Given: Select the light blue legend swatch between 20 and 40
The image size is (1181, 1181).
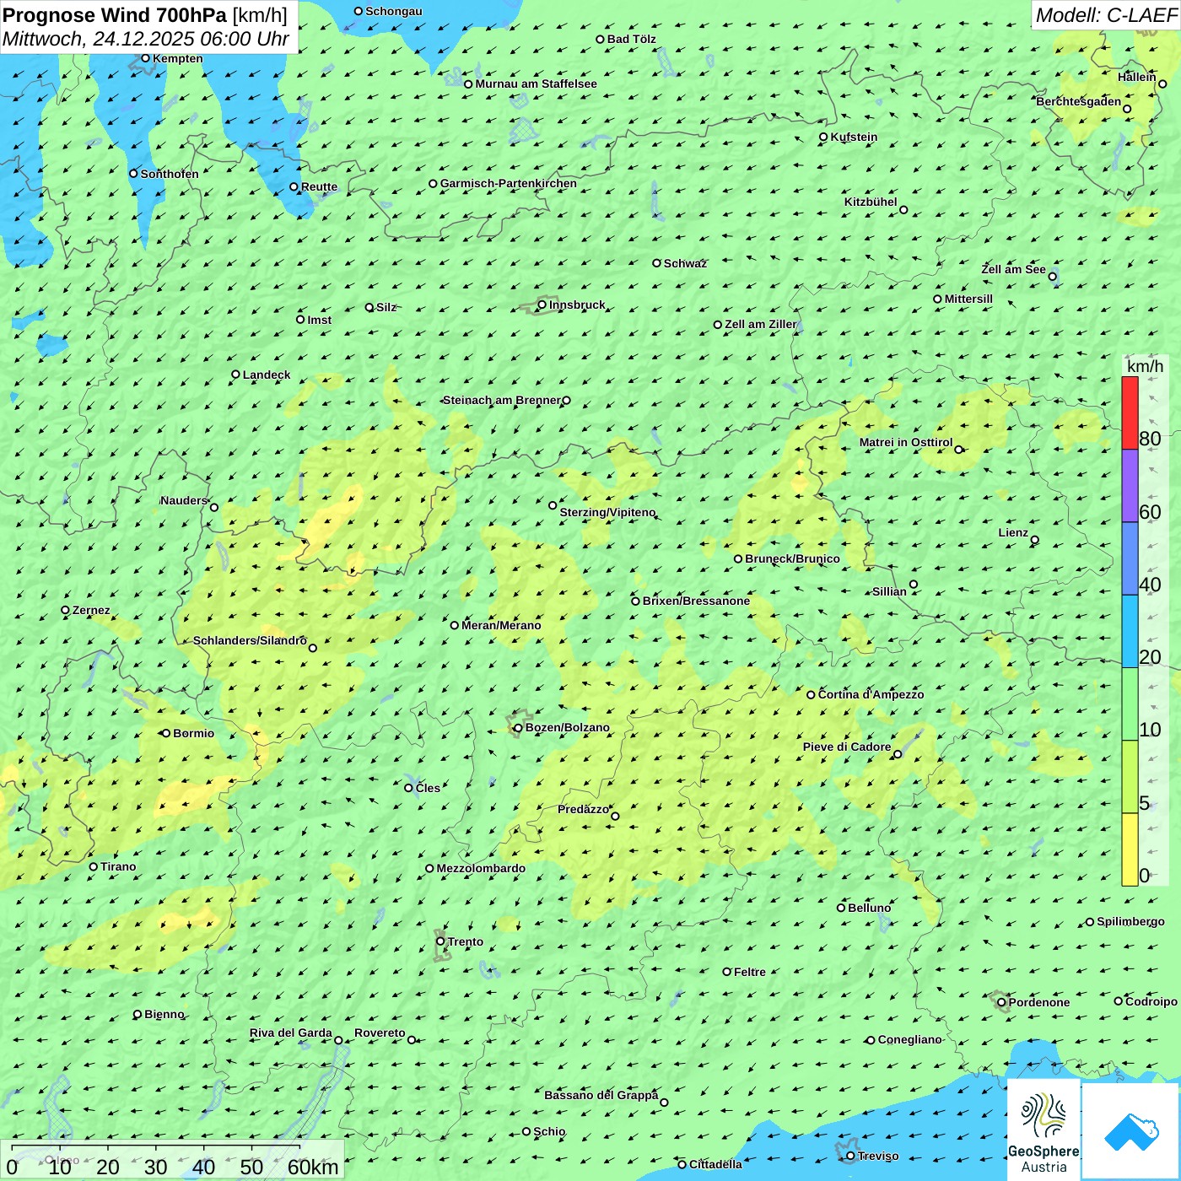Looking at the screenshot, I should point(1130,632).
